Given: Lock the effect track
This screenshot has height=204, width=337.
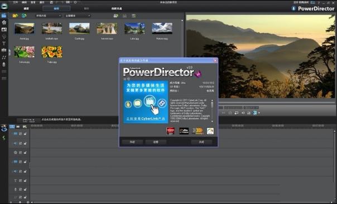Looking at the screenshot, I should [x=25, y=153].
